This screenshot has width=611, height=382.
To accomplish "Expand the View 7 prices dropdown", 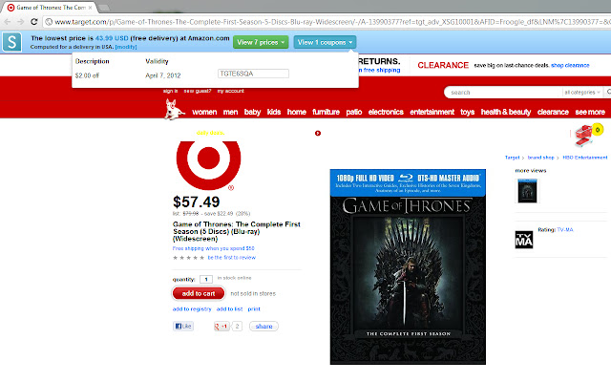I will point(261,42).
